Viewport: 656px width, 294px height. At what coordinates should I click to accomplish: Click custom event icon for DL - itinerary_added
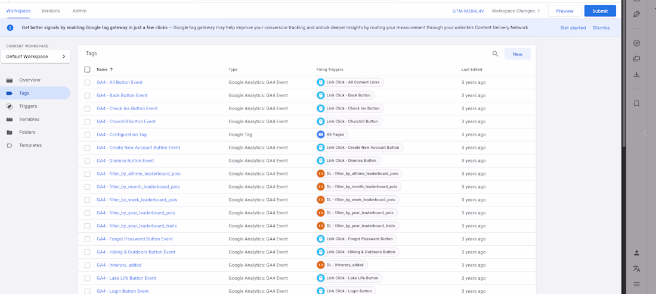[321, 265]
